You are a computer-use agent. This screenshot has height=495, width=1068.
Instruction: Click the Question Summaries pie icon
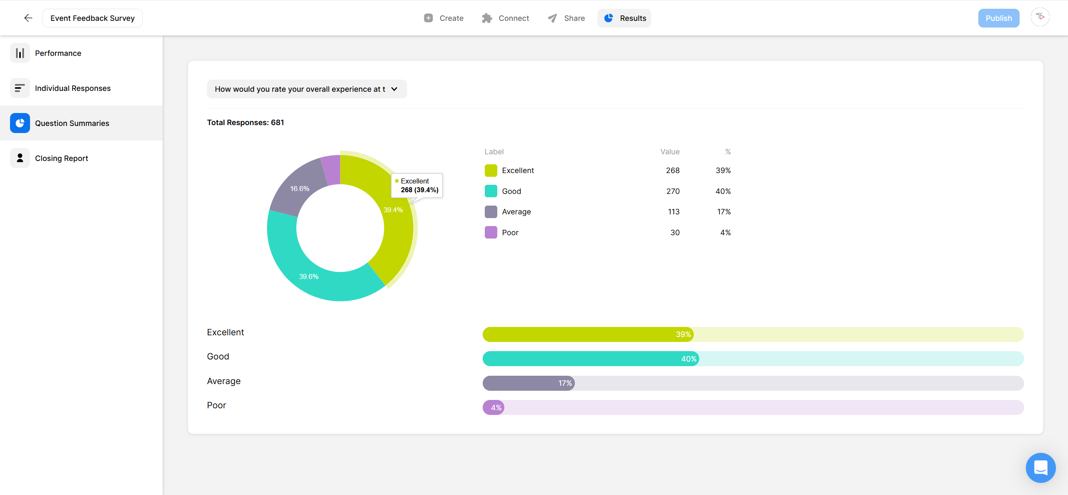pos(20,123)
